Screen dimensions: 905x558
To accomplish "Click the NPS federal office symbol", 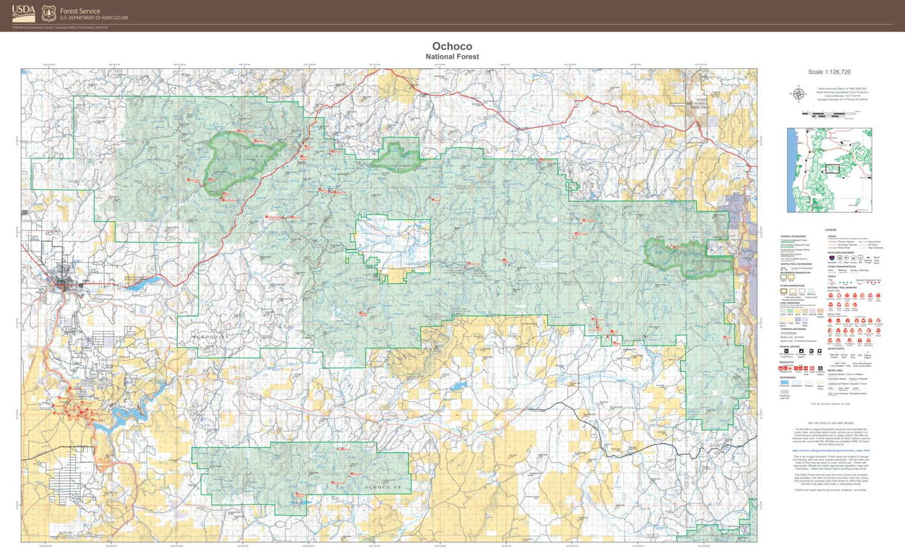I will (811, 351).
